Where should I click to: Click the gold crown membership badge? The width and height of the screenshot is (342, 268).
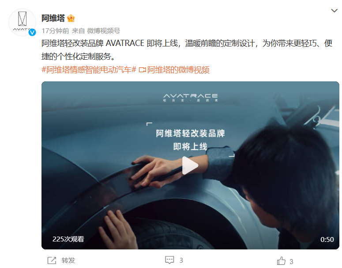[71, 18]
